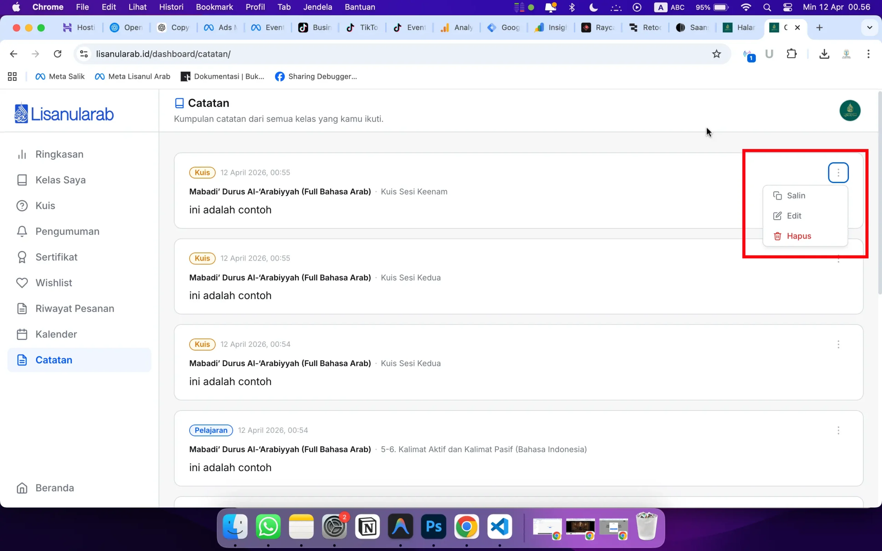Open the Bookmark menu in menu bar
882x551 pixels.
tap(214, 7)
